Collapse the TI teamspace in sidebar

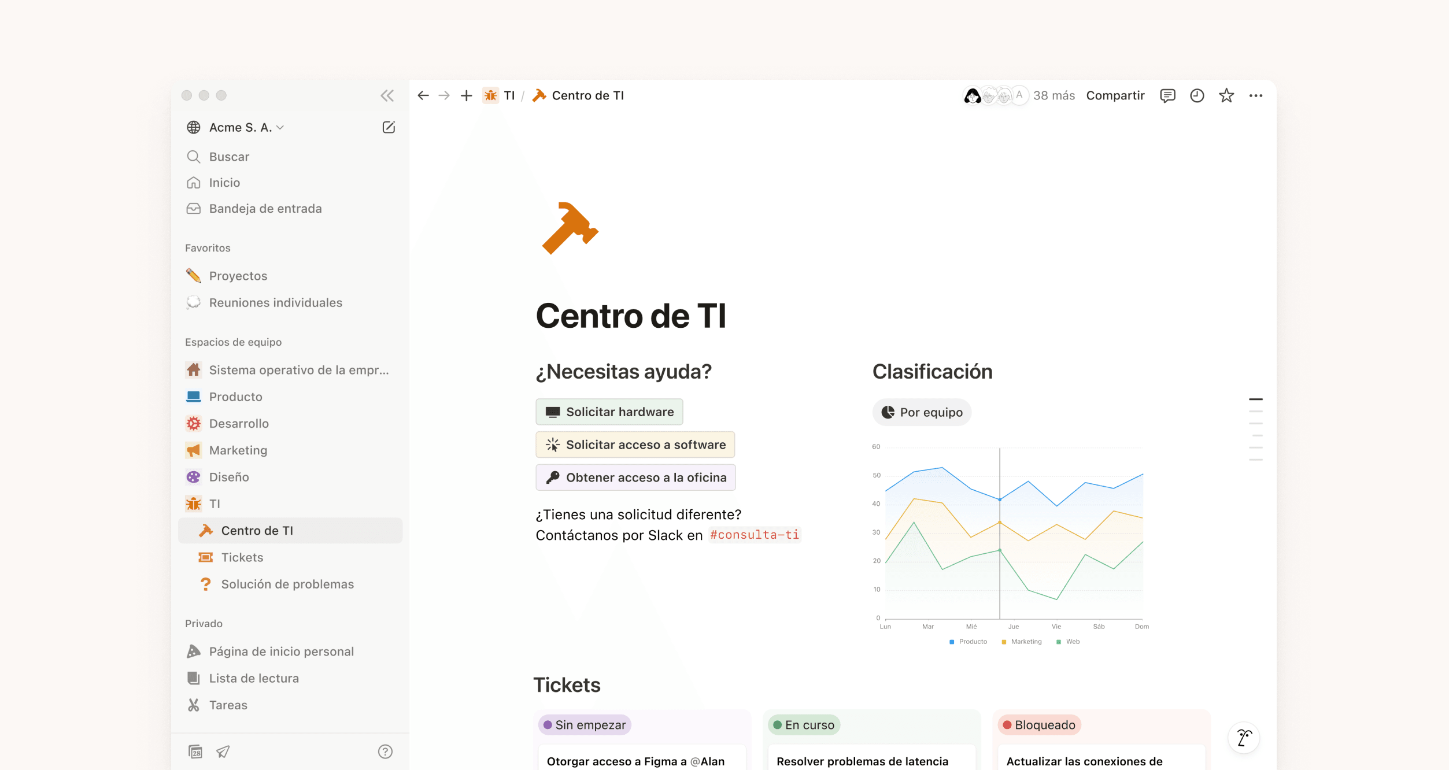tap(290, 504)
